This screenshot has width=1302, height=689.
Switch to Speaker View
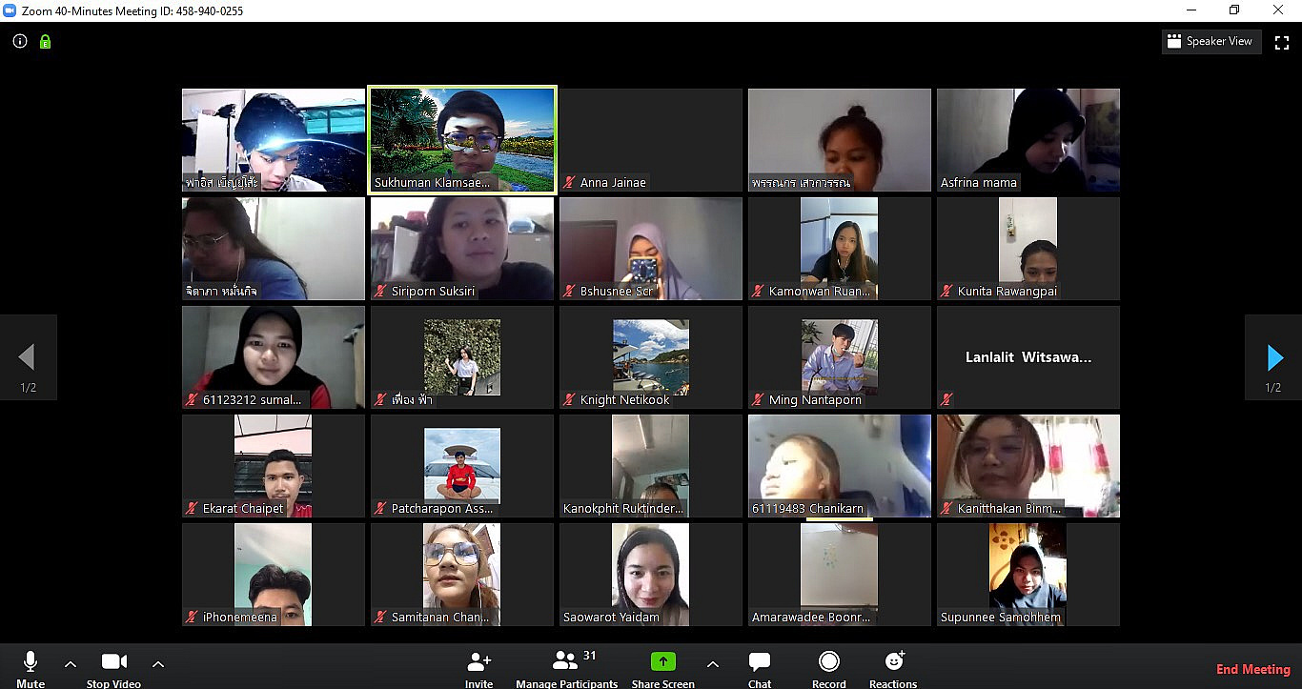[x=1210, y=42]
